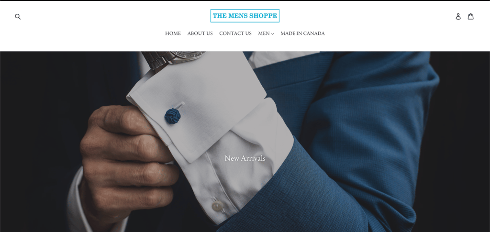Open the account login person icon
Screen dimensions: 490x232
click(458, 17)
